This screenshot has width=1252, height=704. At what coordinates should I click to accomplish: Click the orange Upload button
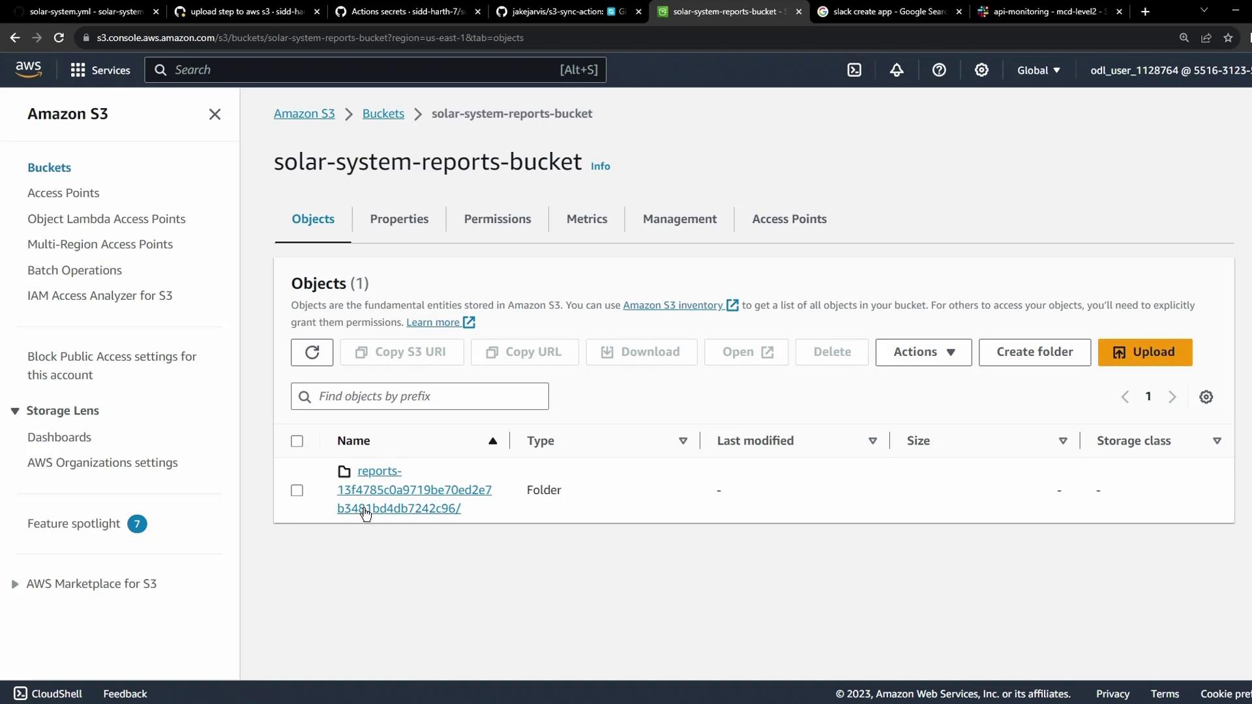[1144, 352]
